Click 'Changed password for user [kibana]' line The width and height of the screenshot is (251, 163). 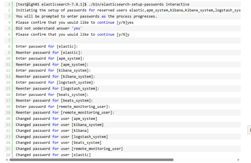pos(52,131)
